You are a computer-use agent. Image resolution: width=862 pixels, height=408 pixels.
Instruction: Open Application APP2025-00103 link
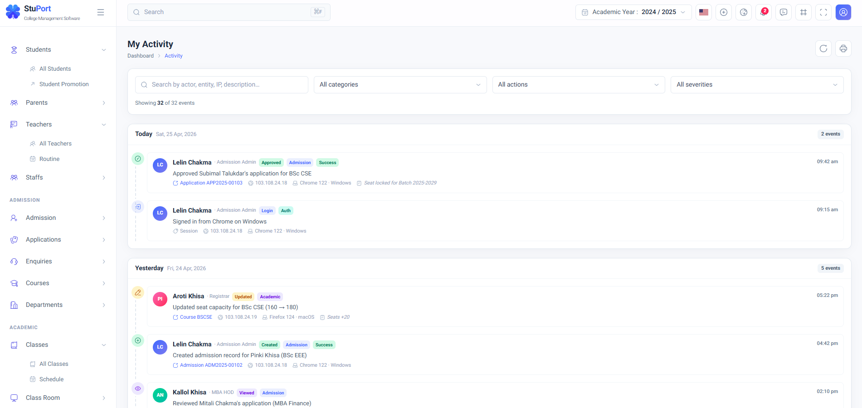pyautogui.click(x=208, y=183)
